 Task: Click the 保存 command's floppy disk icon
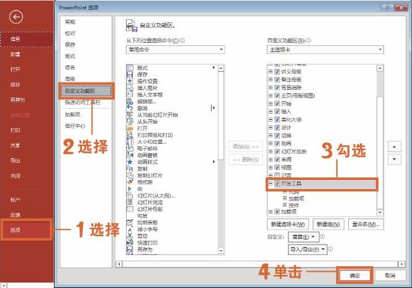pyautogui.click(x=130, y=74)
